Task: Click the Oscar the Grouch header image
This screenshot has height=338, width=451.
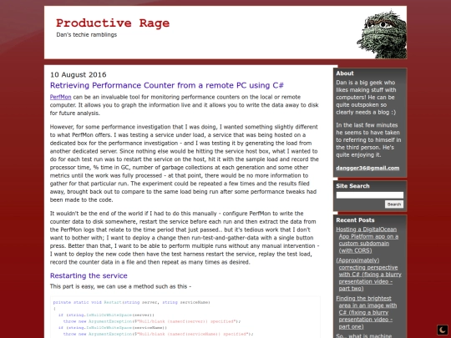Action: pyautogui.click(x=382, y=34)
